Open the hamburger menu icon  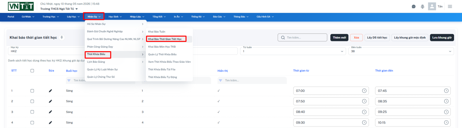(450, 7)
